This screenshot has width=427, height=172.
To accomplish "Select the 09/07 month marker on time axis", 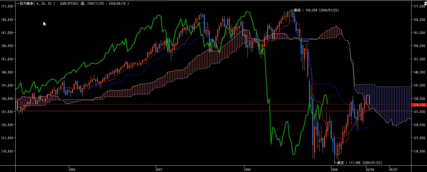I will pyautogui.click(x=393, y=169).
